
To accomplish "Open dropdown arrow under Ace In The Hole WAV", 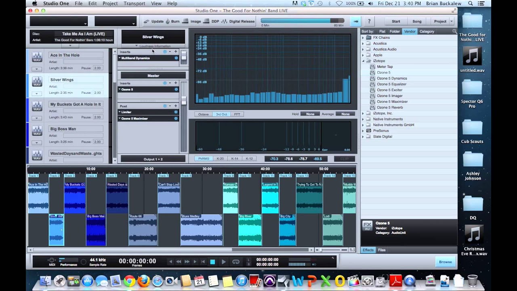I will point(37,69).
